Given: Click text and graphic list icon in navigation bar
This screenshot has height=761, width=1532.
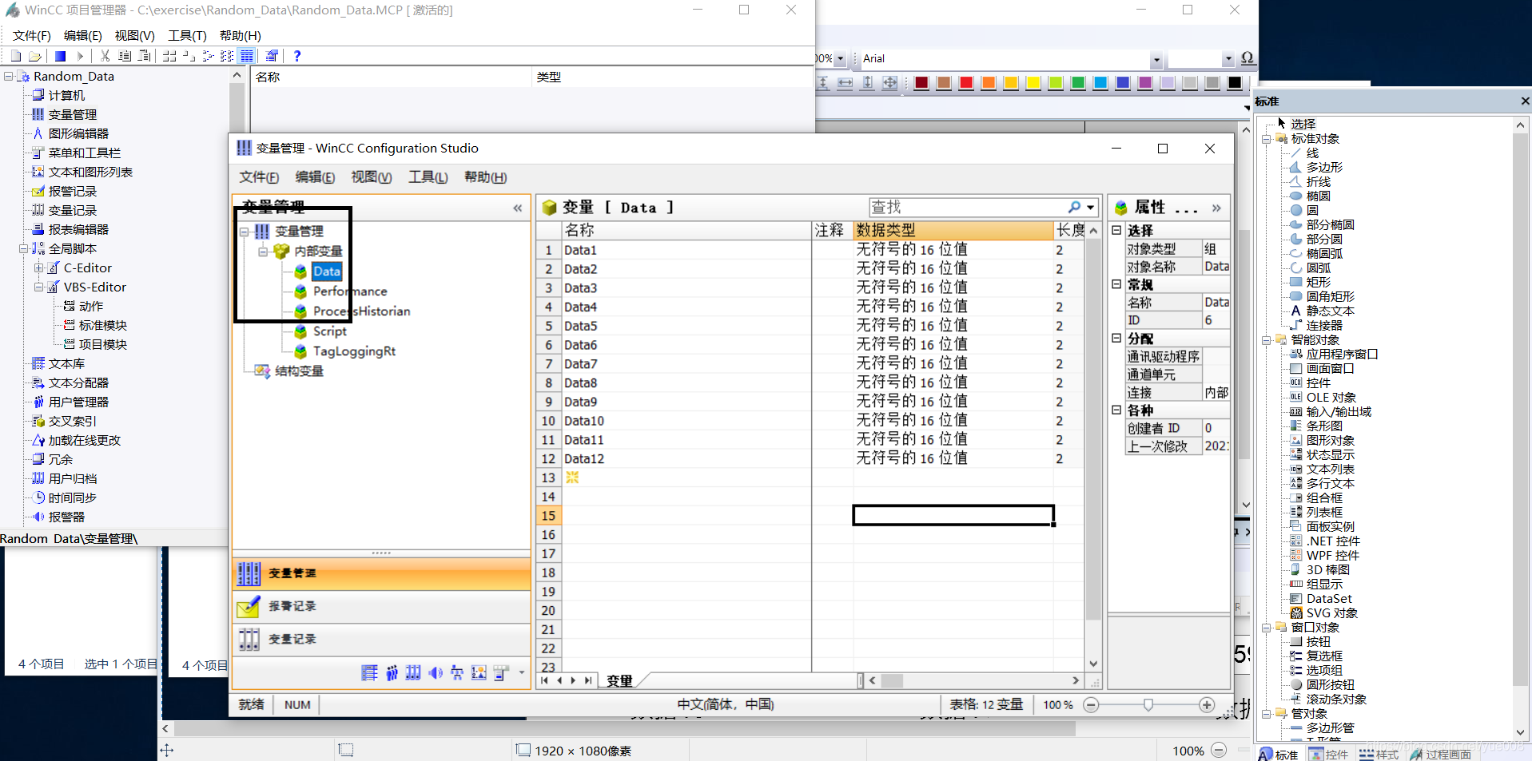Looking at the screenshot, I should tap(479, 673).
